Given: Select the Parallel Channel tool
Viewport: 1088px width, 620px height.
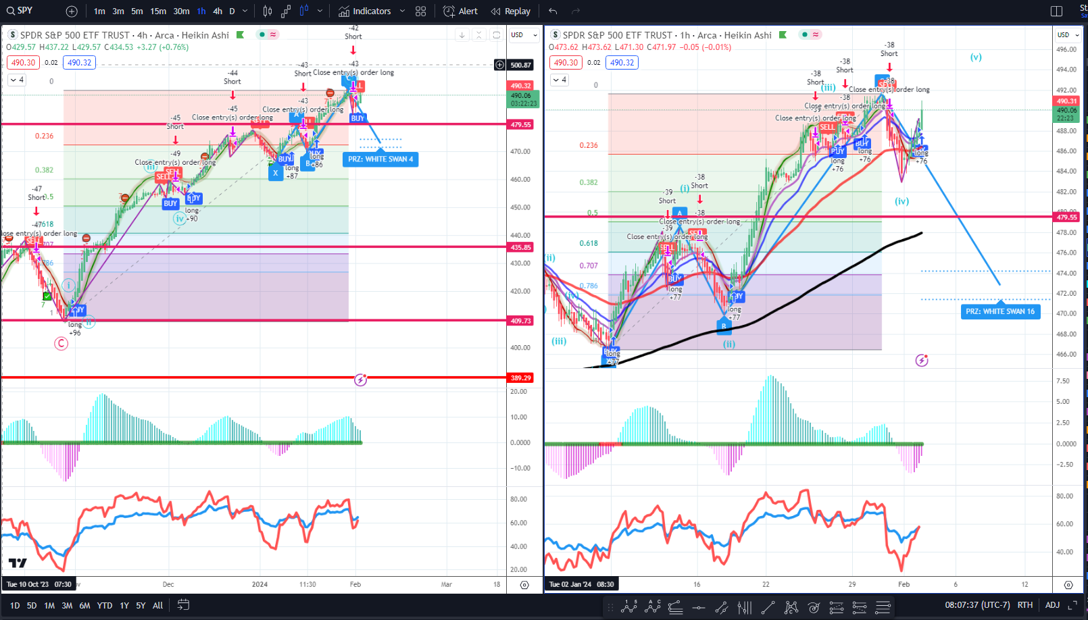Looking at the screenshot, I should (x=722, y=607).
